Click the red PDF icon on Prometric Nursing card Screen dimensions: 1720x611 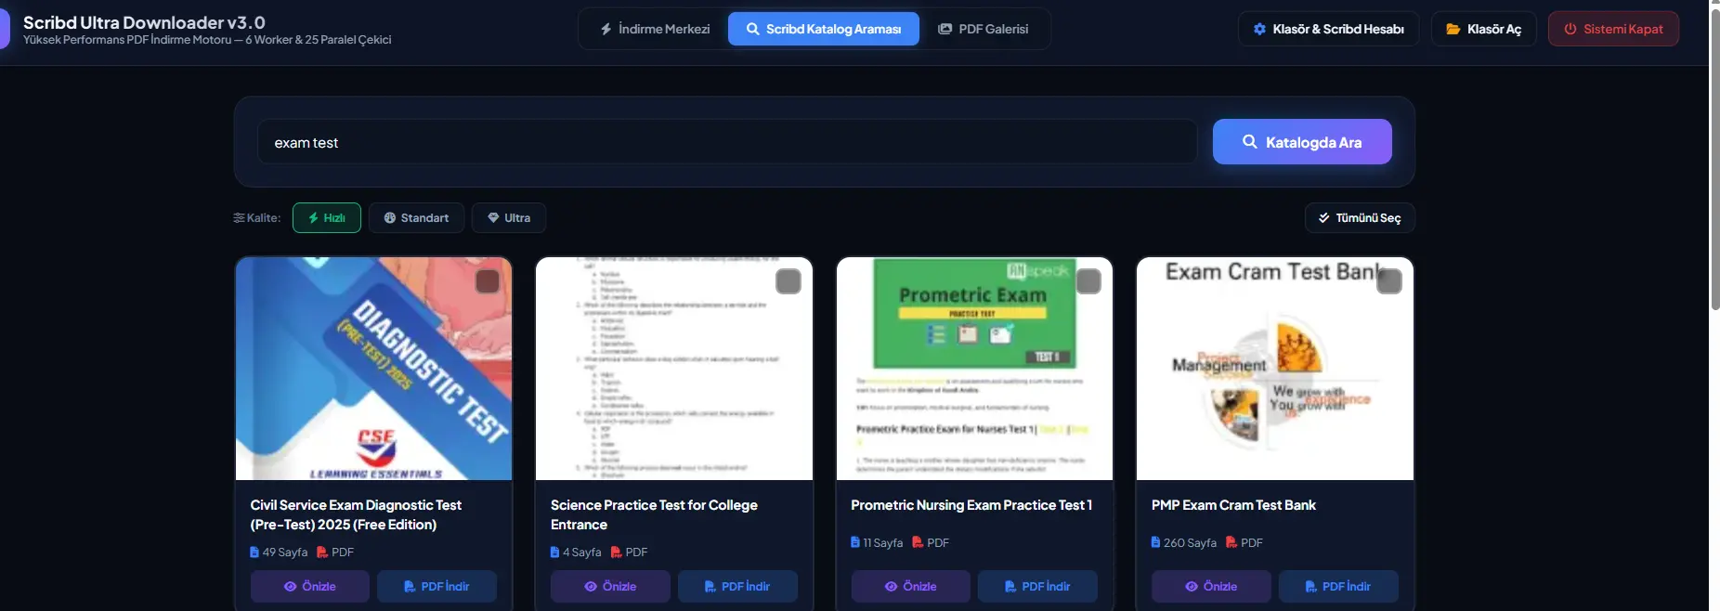coord(918,542)
